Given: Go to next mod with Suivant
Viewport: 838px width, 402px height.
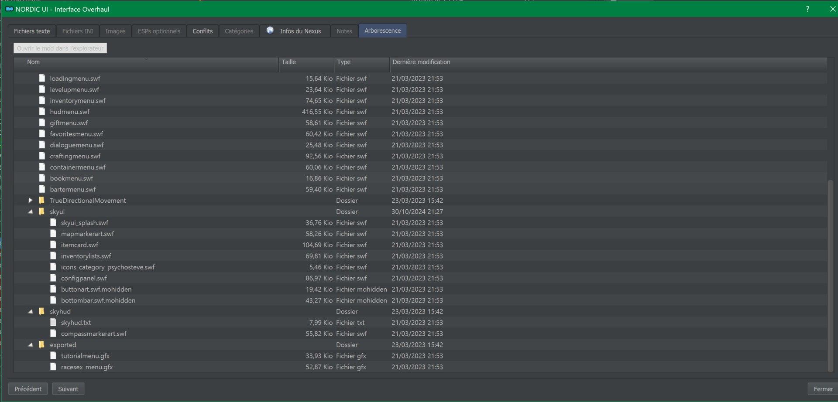Looking at the screenshot, I should [x=69, y=389].
